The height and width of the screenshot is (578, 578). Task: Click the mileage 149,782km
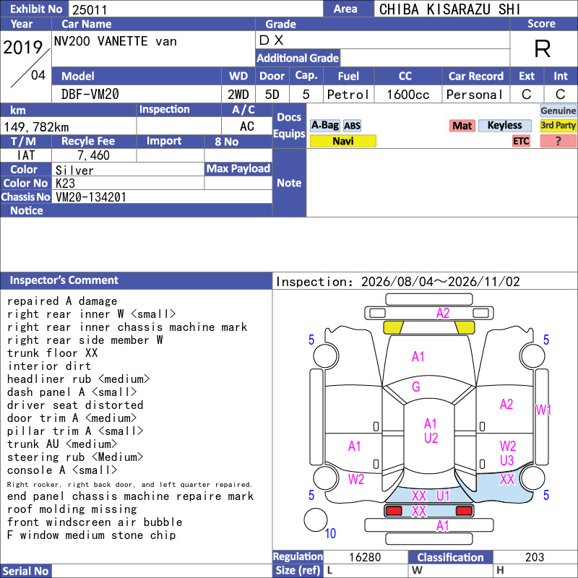tap(36, 127)
